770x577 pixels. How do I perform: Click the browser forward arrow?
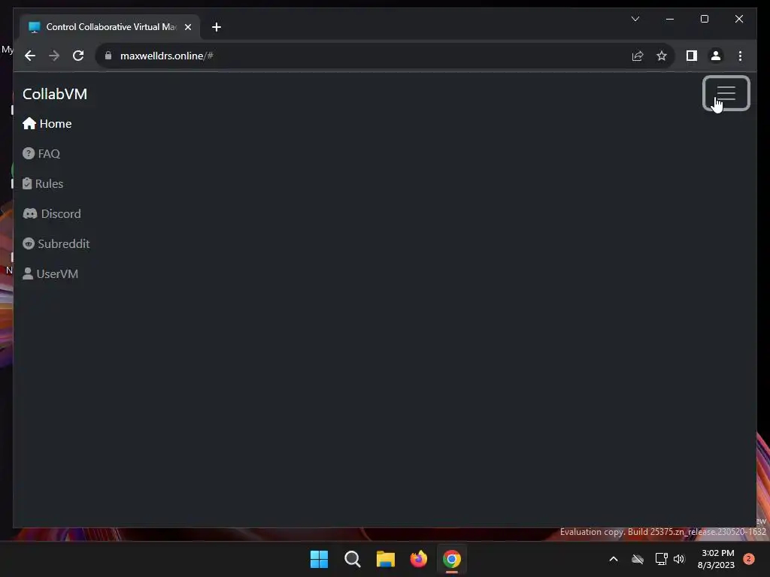(54, 56)
